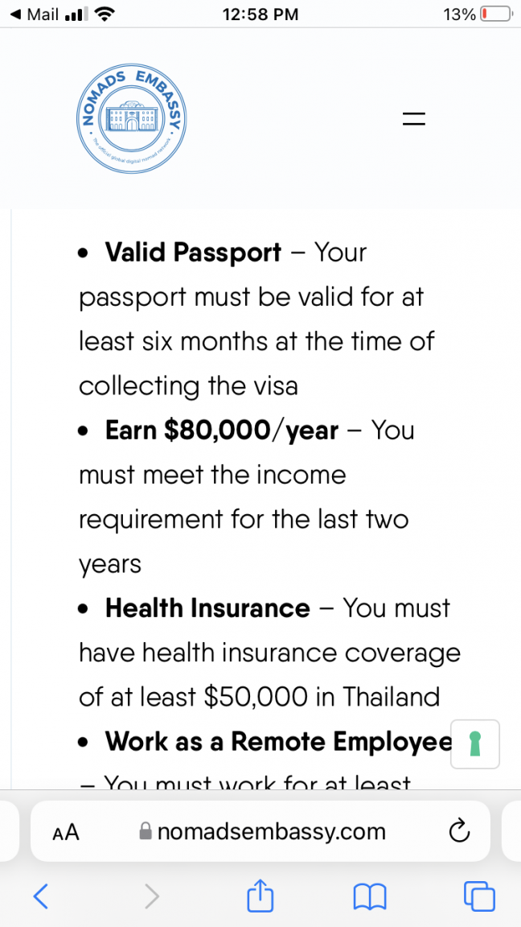The height and width of the screenshot is (927, 521).
Task: Tap the green keyhole privacy badge
Action: [x=475, y=744]
